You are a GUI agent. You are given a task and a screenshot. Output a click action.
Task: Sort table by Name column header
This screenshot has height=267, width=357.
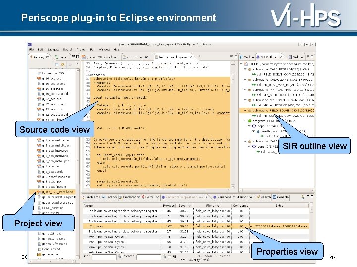pyautogui.click(x=122, y=205)
